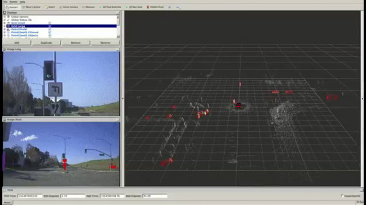
Task: Pick the Measure tool
Action: pos(89,7)
